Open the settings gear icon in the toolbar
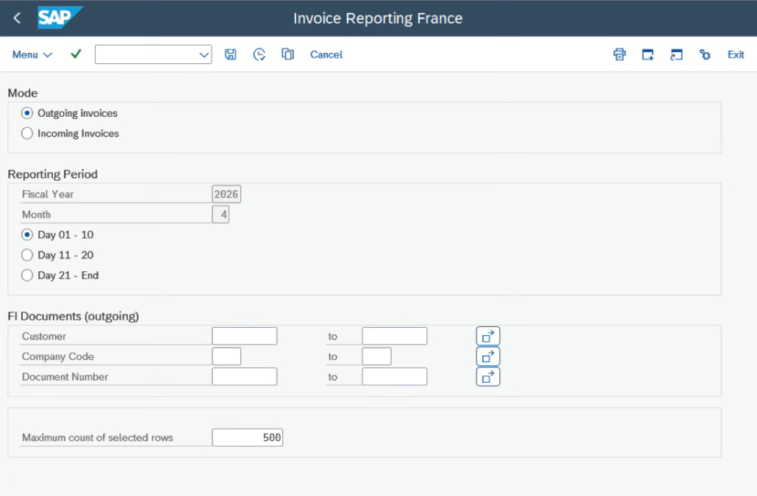The height and width of the screenshot is (496, 757). point(705,54)
